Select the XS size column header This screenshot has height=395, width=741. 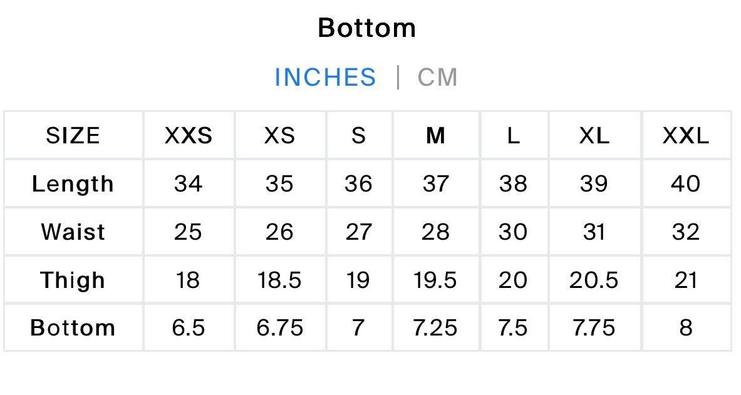pyautogui.click(x=279, y=136)
